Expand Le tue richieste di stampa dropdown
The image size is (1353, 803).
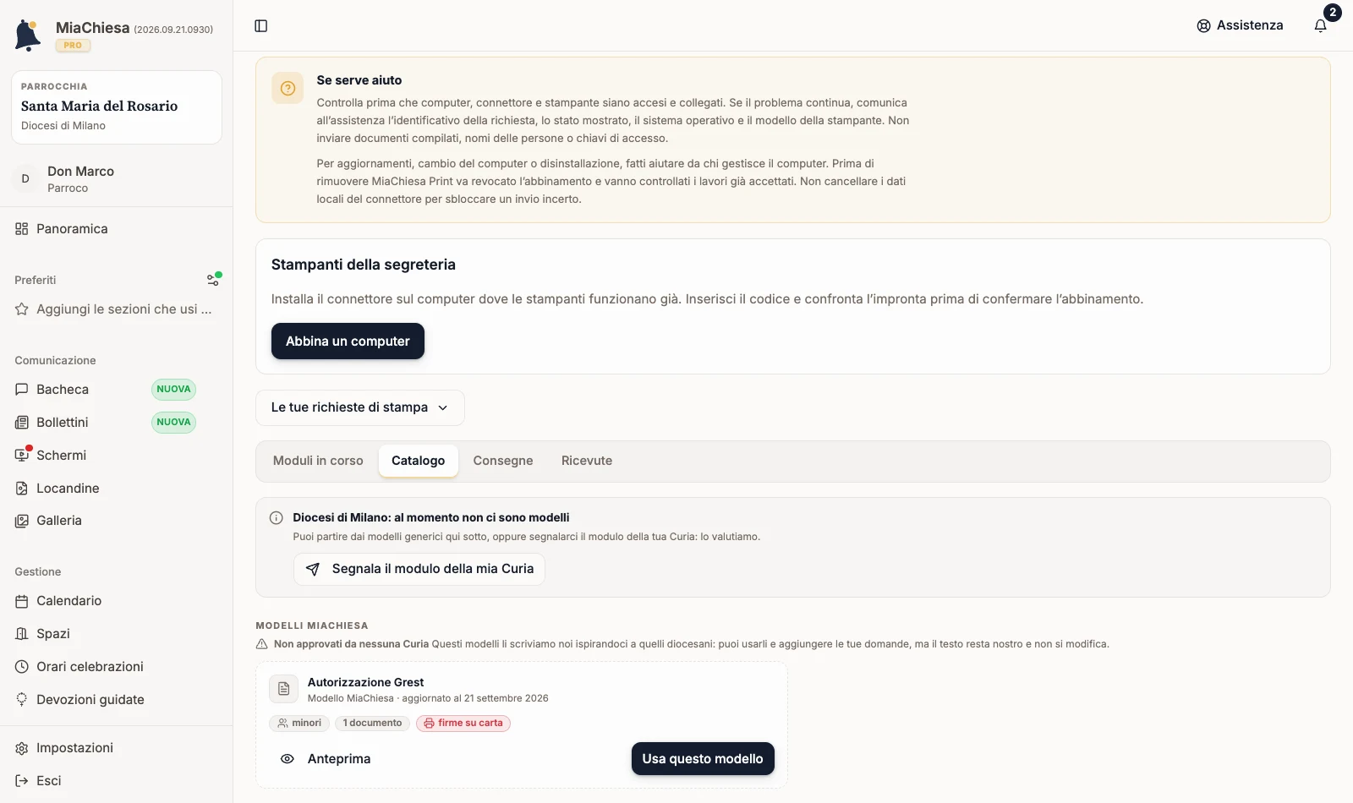click(360, 407)
